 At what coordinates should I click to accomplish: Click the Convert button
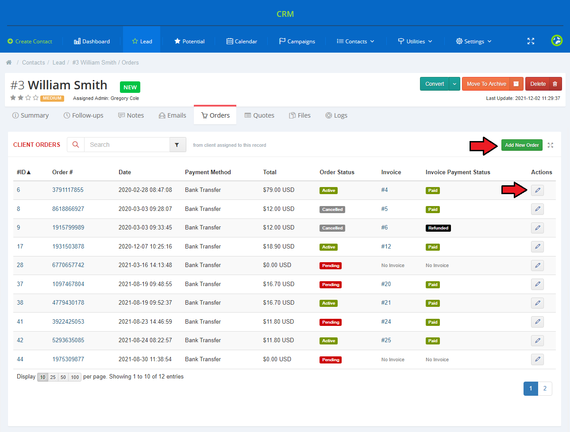435,84
